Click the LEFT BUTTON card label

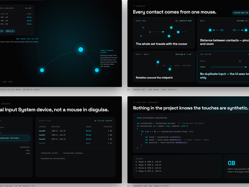[205, 54]
